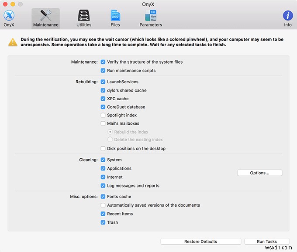Uncheck Verify the structure of system files

click(x=103, y=62)
